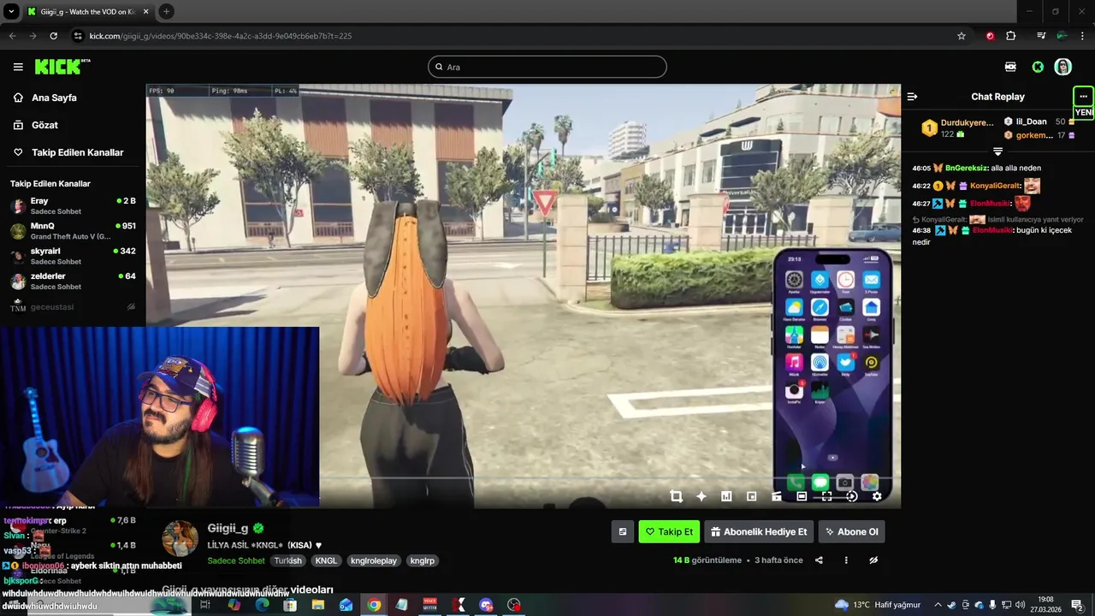Viewport: 1095px width, 616px height.
Task: Toggle theater mode on player
Action: tap(802, 496)
